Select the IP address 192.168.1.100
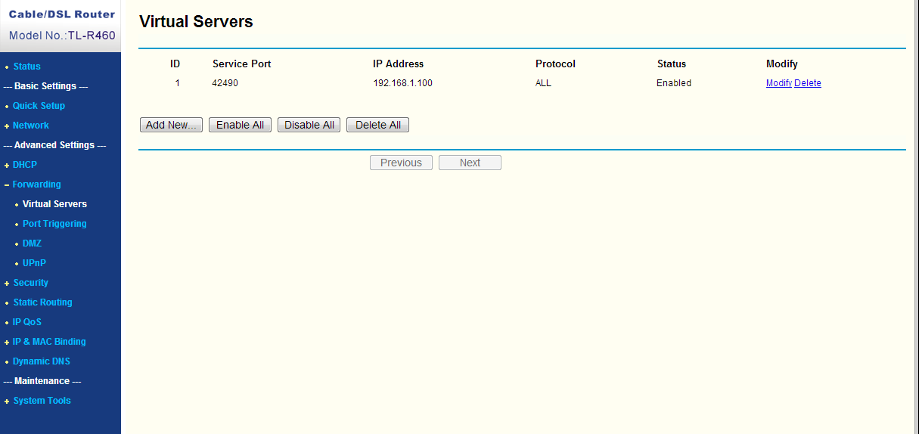 click(x=402, y=83)
